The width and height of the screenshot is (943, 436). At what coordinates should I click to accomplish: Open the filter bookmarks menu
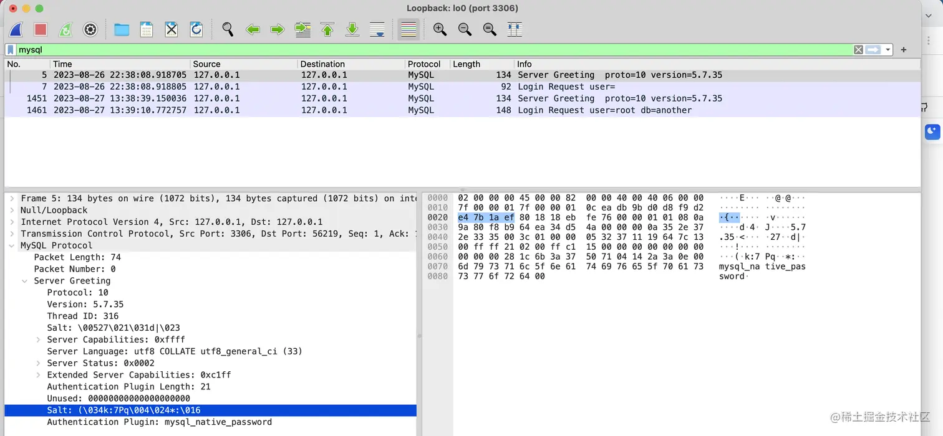point(10,49)
